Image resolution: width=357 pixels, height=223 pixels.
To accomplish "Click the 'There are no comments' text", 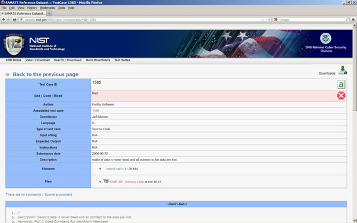I will click(x=23, y=194).
